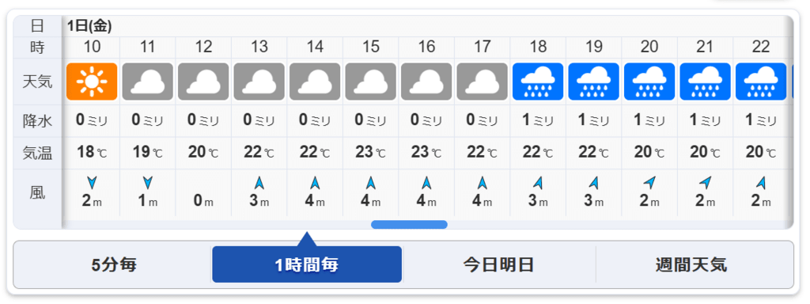Select the 1時間毎 tab
810x304 pixels.
[x=307, y=264]
